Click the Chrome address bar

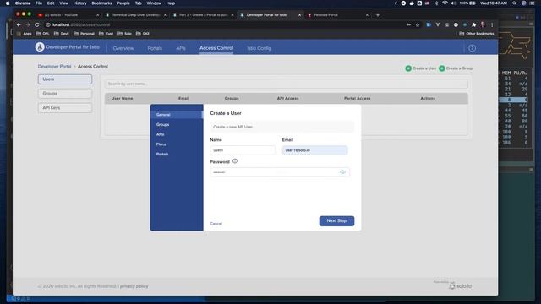pos(224,24)
